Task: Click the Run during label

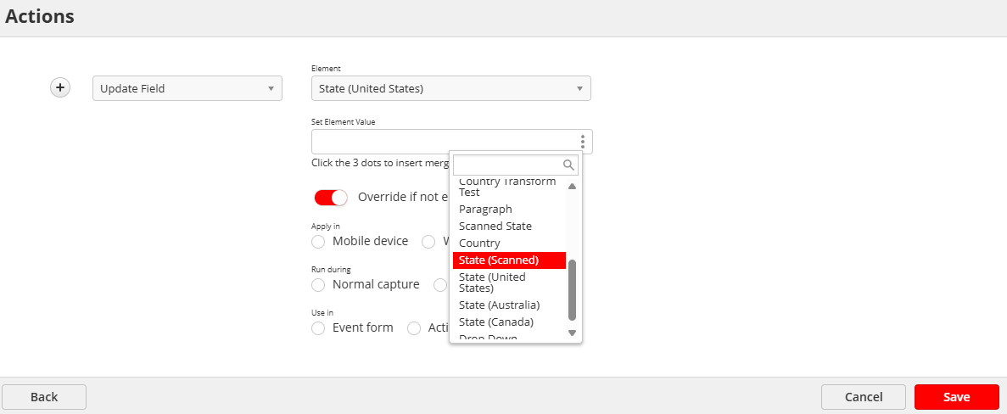Action: point(331,270)
